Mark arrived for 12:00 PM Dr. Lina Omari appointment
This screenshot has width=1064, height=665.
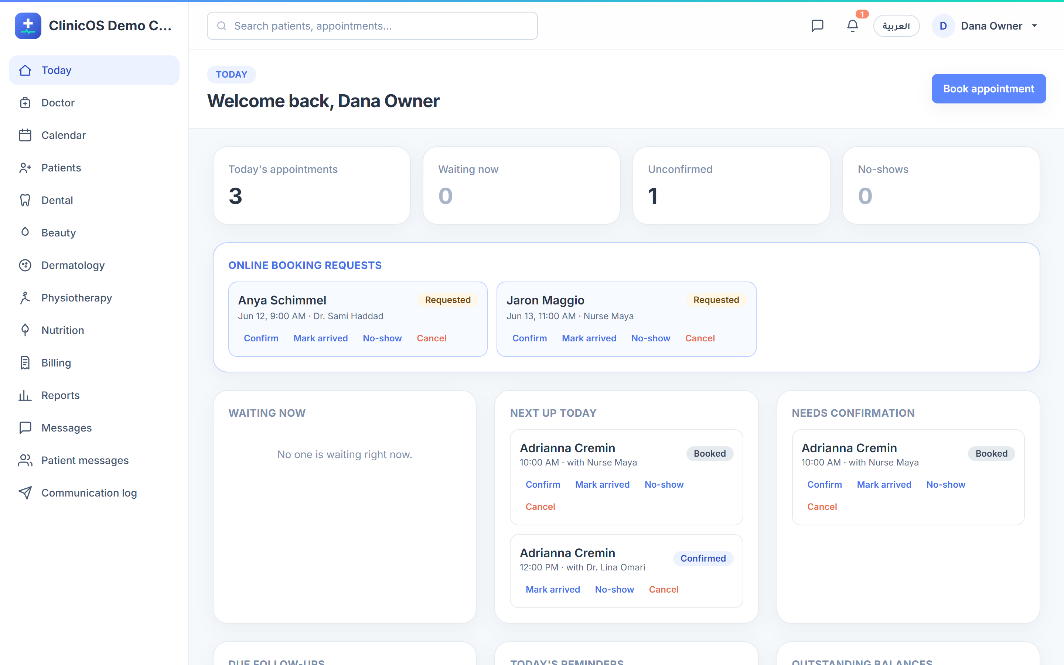pyautogui.click(x=553, y=590)
